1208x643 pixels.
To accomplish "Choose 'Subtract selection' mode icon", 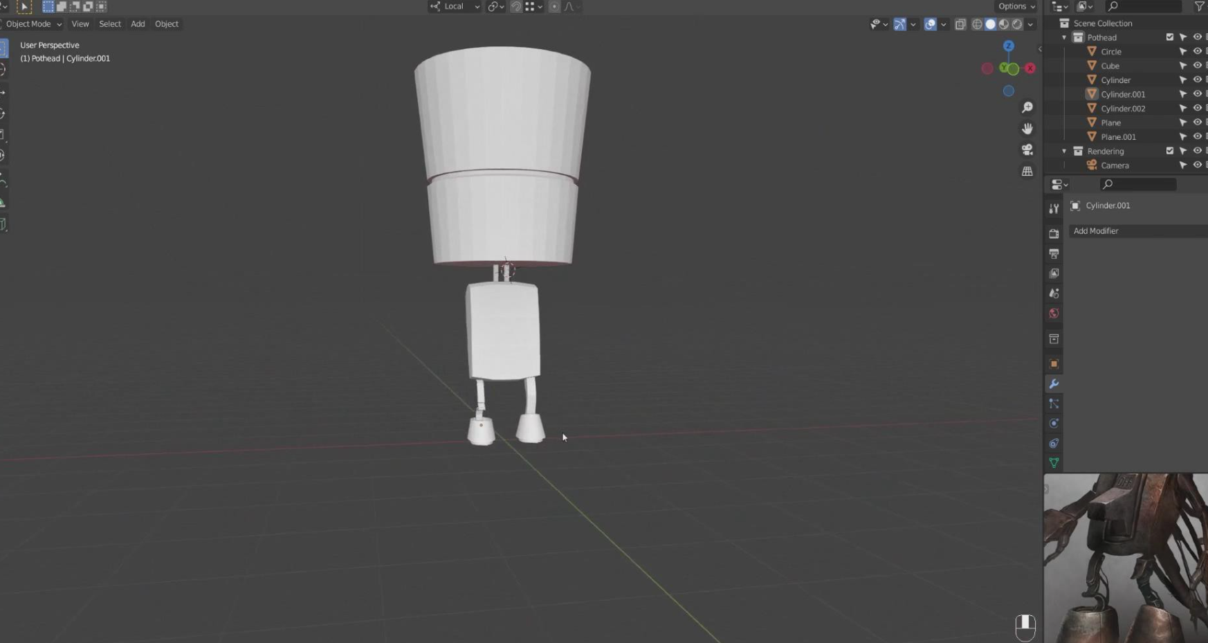I will click(74, 6).
